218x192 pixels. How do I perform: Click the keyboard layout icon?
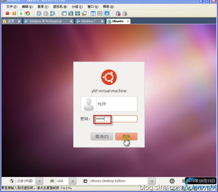click(52, 181)
